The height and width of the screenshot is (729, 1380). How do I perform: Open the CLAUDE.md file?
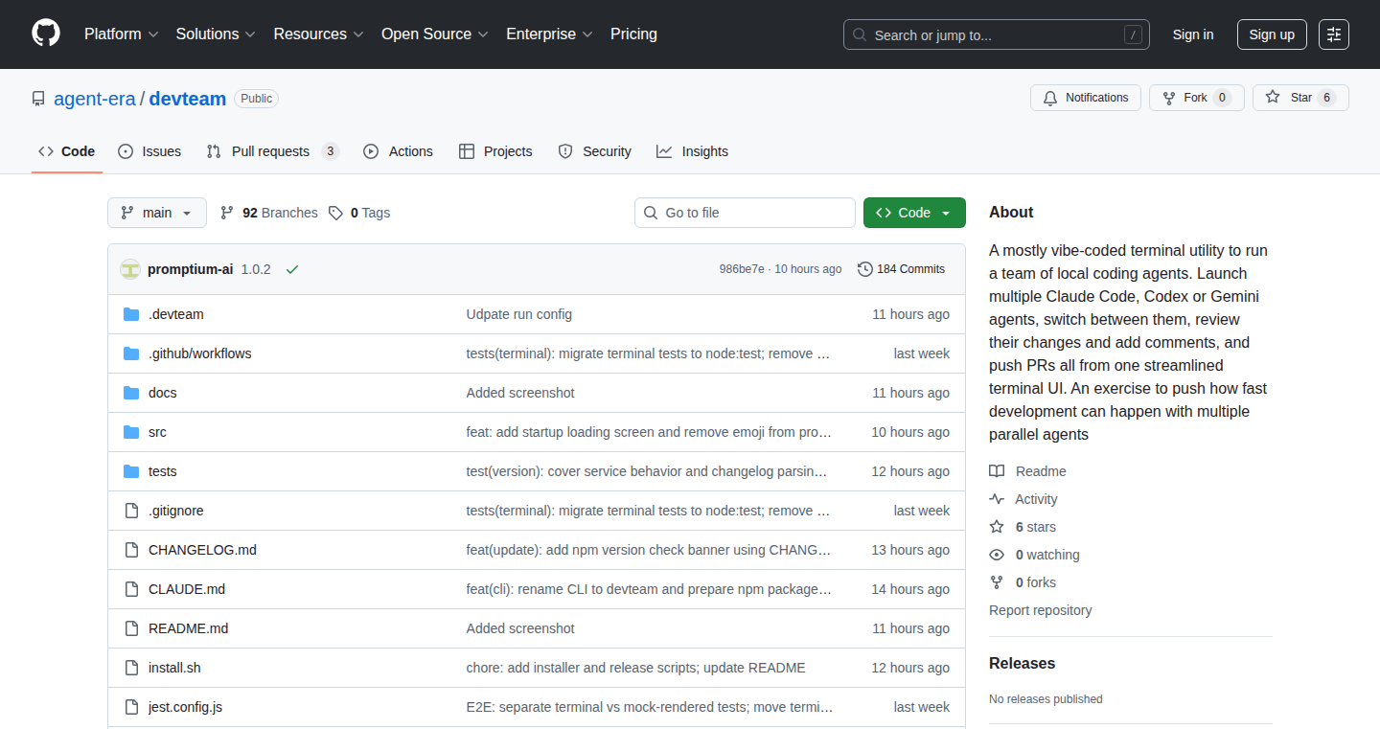pos(187,589)
